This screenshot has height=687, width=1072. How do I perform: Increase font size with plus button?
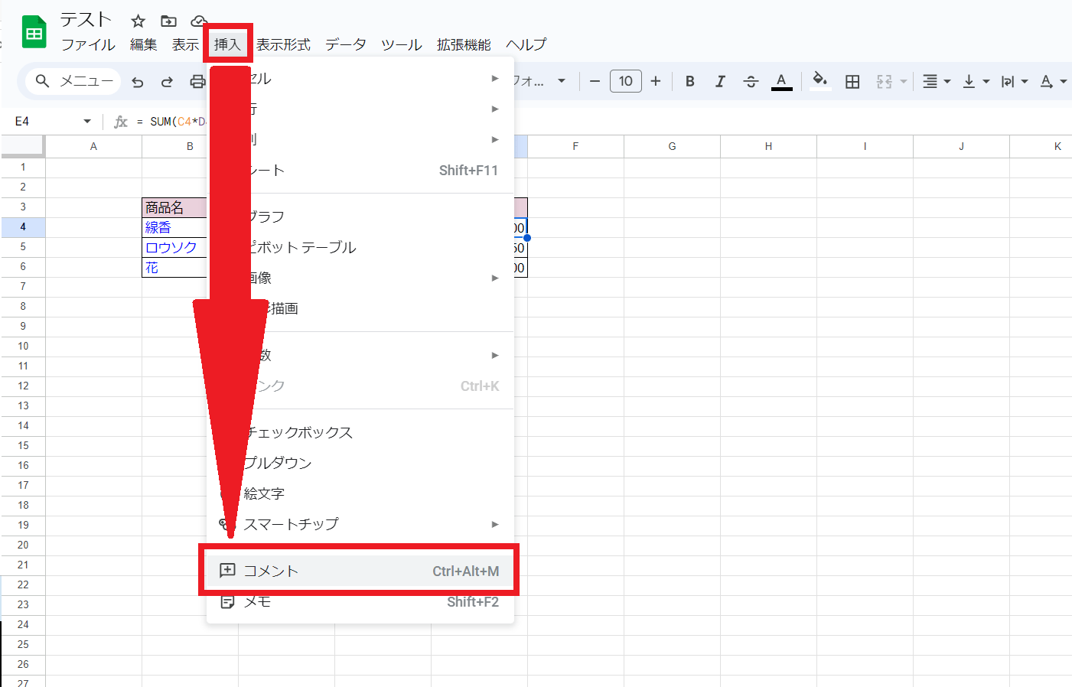pos(656,81)
